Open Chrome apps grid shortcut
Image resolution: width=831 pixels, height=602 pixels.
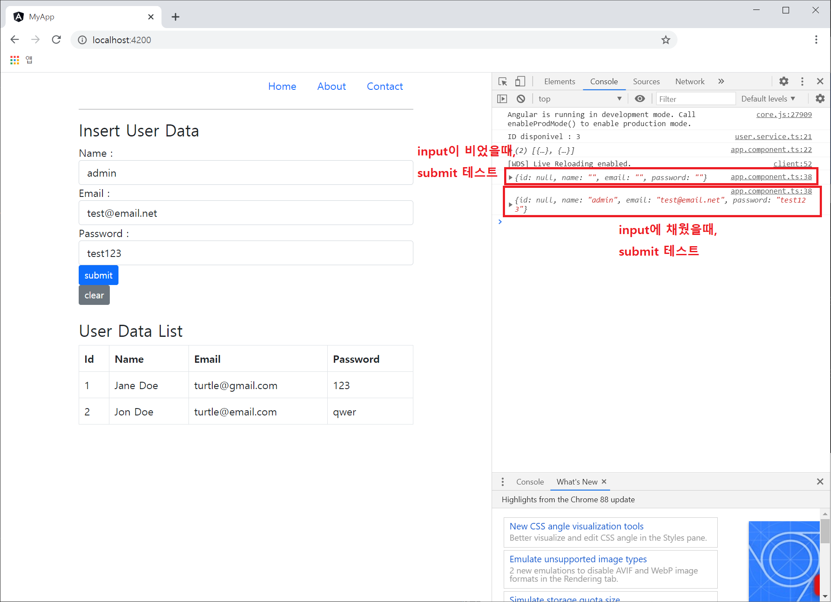click(x=15, y=60)
